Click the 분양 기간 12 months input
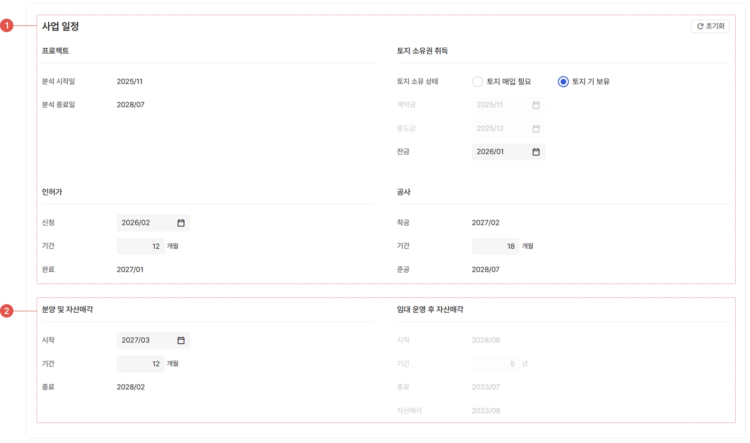The width and height of the screenshot is (750, 443). (x=141, y=364)
